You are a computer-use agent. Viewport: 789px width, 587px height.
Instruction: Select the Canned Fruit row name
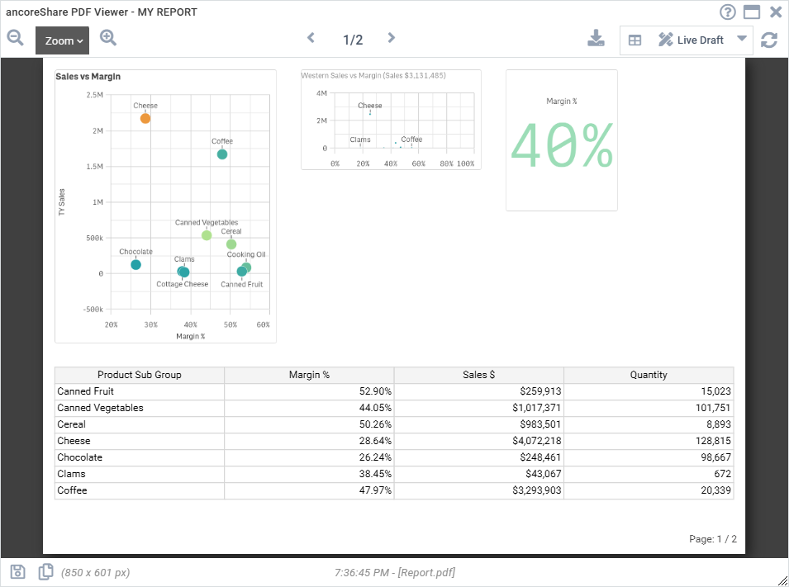click(x=86, y=391)
